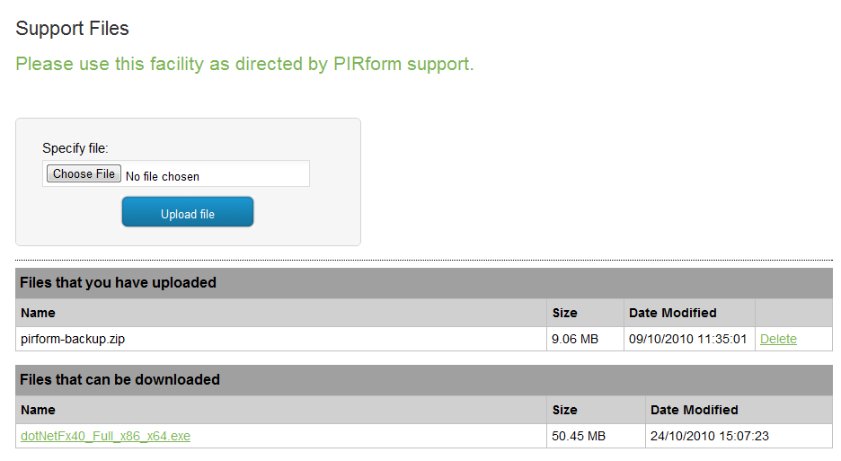This screenshot has height=461, width=841.
Task: Click Name header in downloadable files table
Action: (x=38, y=410)
